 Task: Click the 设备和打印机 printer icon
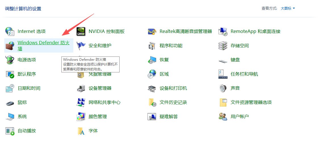152,88
